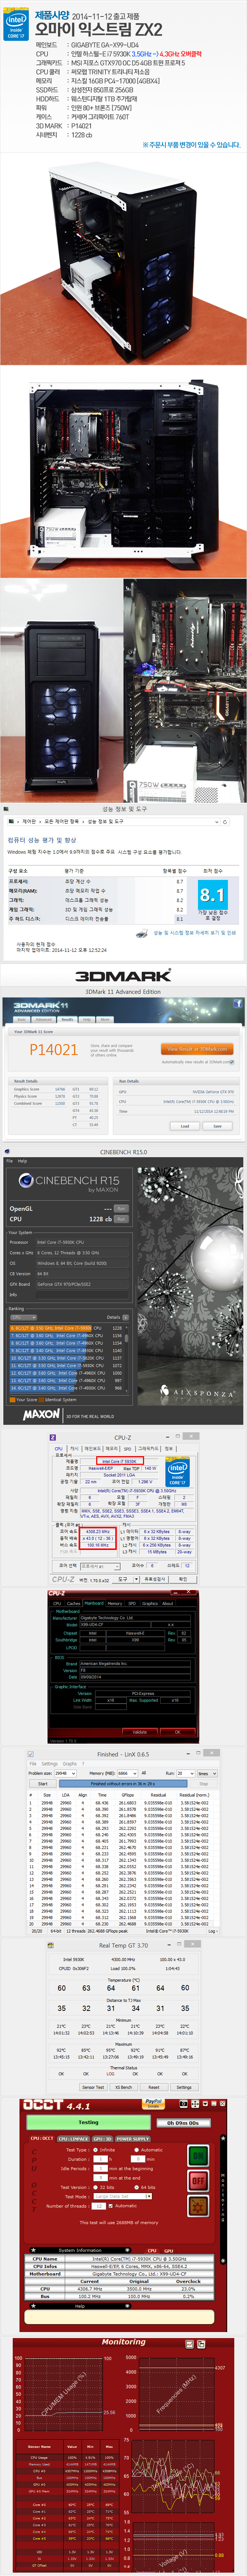Viewport: 247px width, 2576px height.
Task: Click Reset button in Real Temp
Action: click(x=154, y=2087)
